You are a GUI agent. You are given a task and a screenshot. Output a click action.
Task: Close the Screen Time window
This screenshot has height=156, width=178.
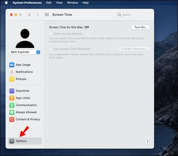coord(11,15)
